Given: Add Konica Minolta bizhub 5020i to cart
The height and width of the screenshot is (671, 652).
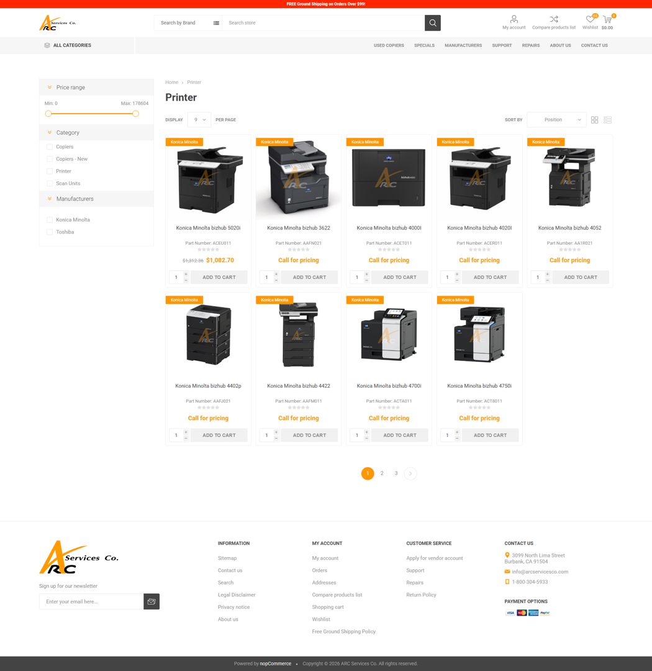Looking at the screenshot, I should [219, 277].
